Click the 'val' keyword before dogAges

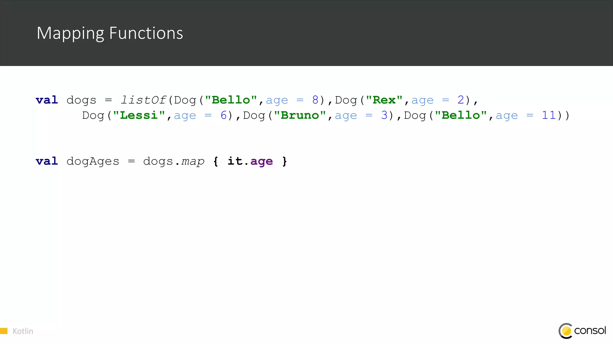(x=47, y=162)
